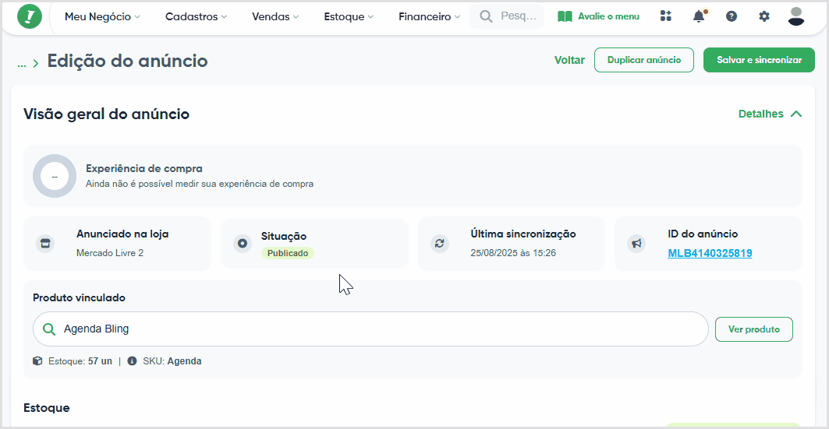The height and width of the screenshot is (429, 829).
Task: Click the Experiência de compra gauge
Action: pyautogui.click(x=55, y=176)
